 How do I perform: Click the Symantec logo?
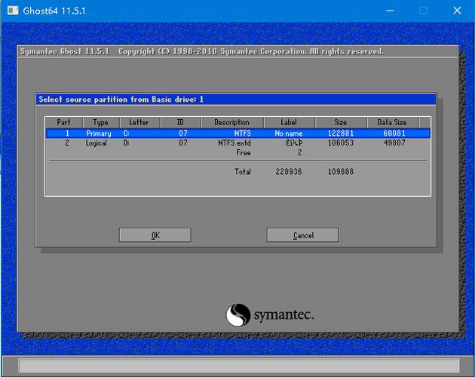tap(270, 315)
